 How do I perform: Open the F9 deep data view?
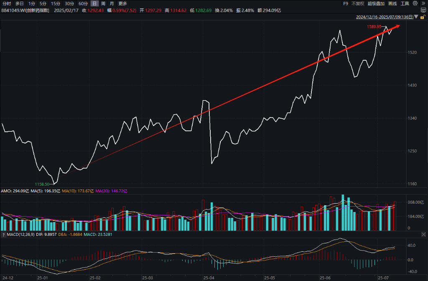(x=346, y=3)
